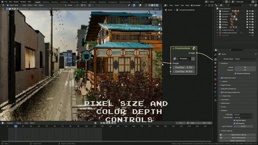Click Bake Cubemap Only button
The width and height of the screenshot is (258, 145).
tap(239, 138)
